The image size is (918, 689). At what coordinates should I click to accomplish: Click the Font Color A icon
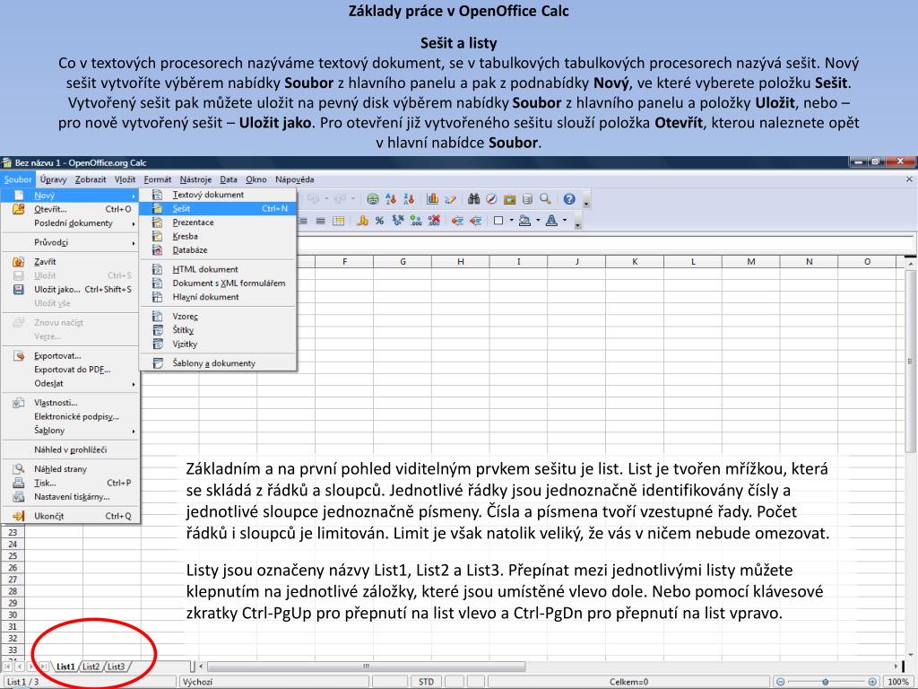tap(551, 221)
